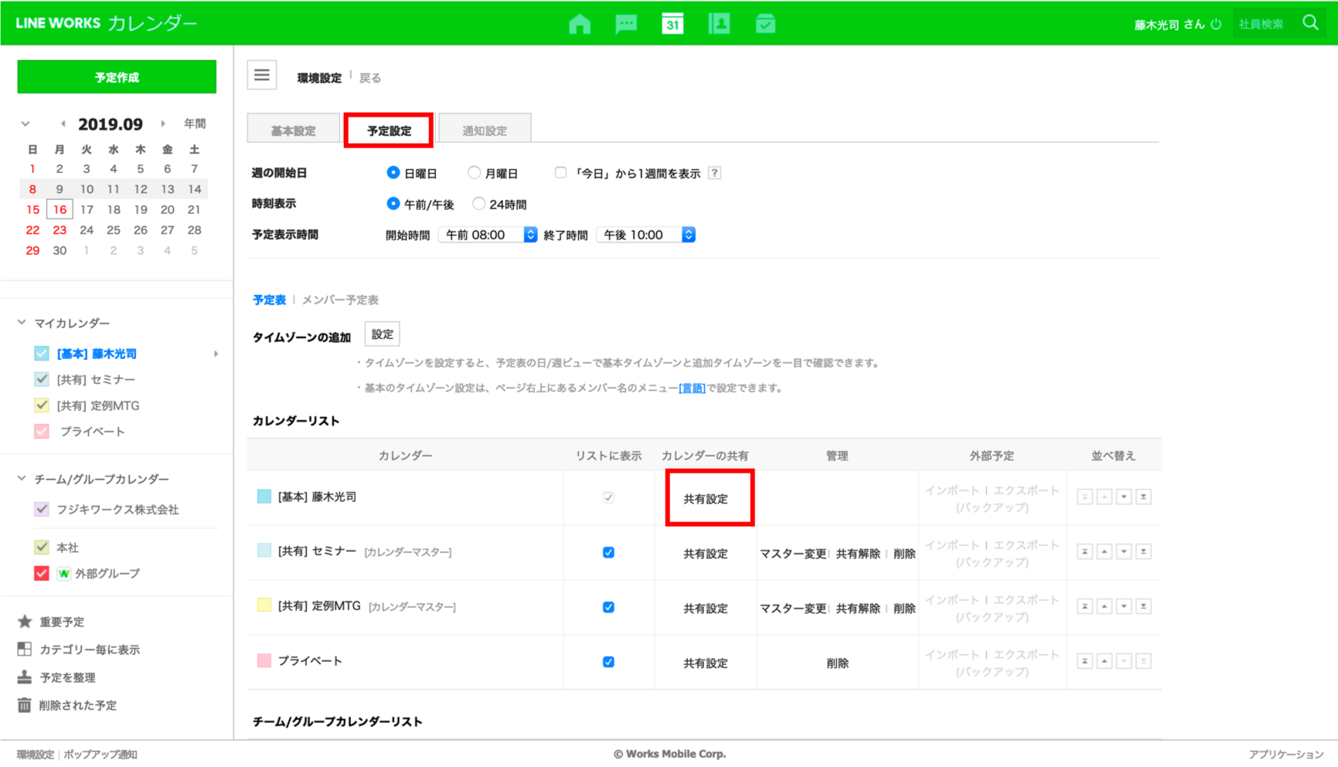Click the yellow 定例MTG color swatch
1338x767 pixels.
click(264, 606)
